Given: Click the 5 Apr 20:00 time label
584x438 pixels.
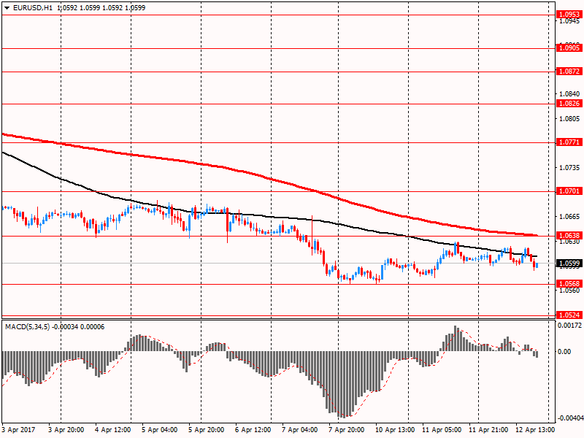Looking at the screenshot, I should pos(207,430).
